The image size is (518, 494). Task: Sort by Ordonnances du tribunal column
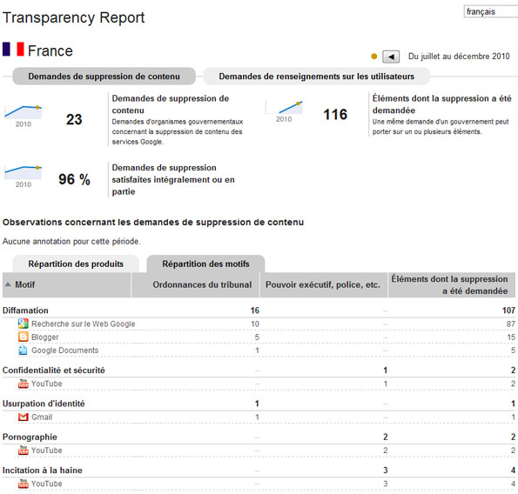[196, 284]
